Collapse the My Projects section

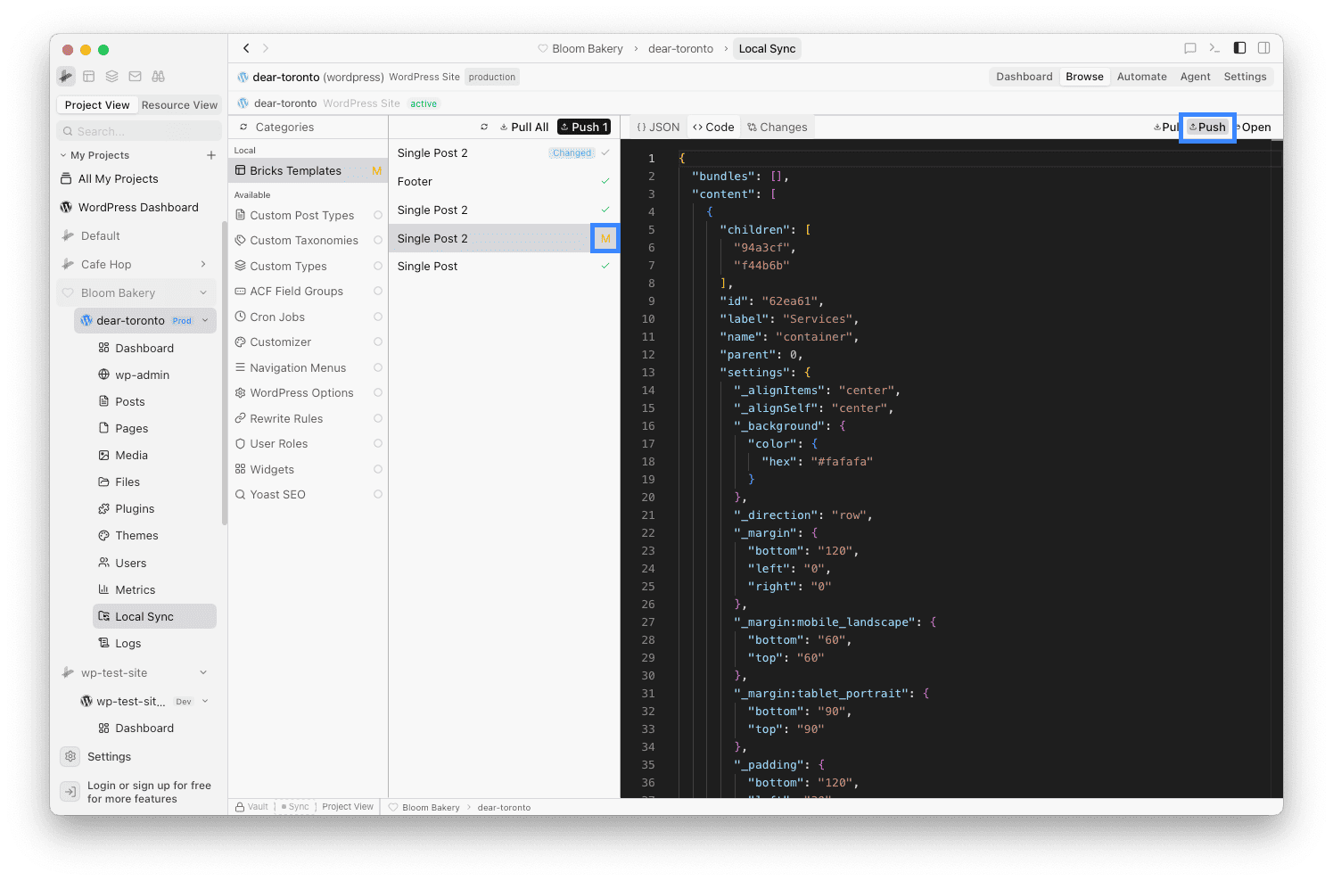coord(63,155)
